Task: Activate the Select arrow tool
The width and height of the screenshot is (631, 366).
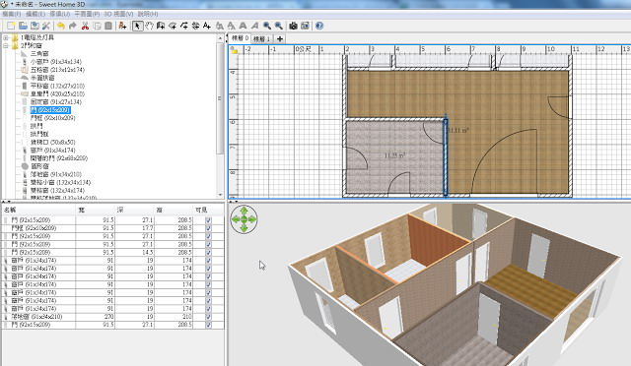Action: (x=137, y=26)
